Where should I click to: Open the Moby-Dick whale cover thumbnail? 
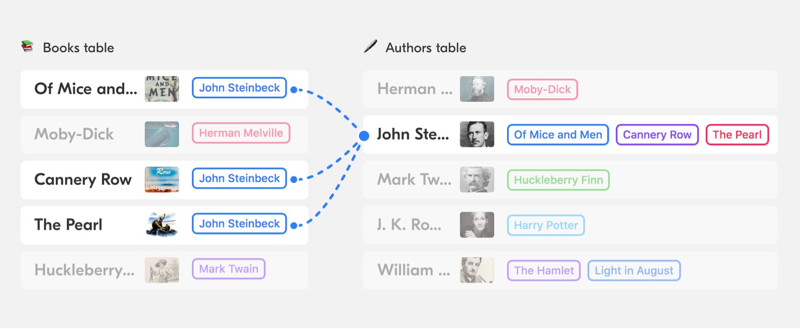(162, 134)
